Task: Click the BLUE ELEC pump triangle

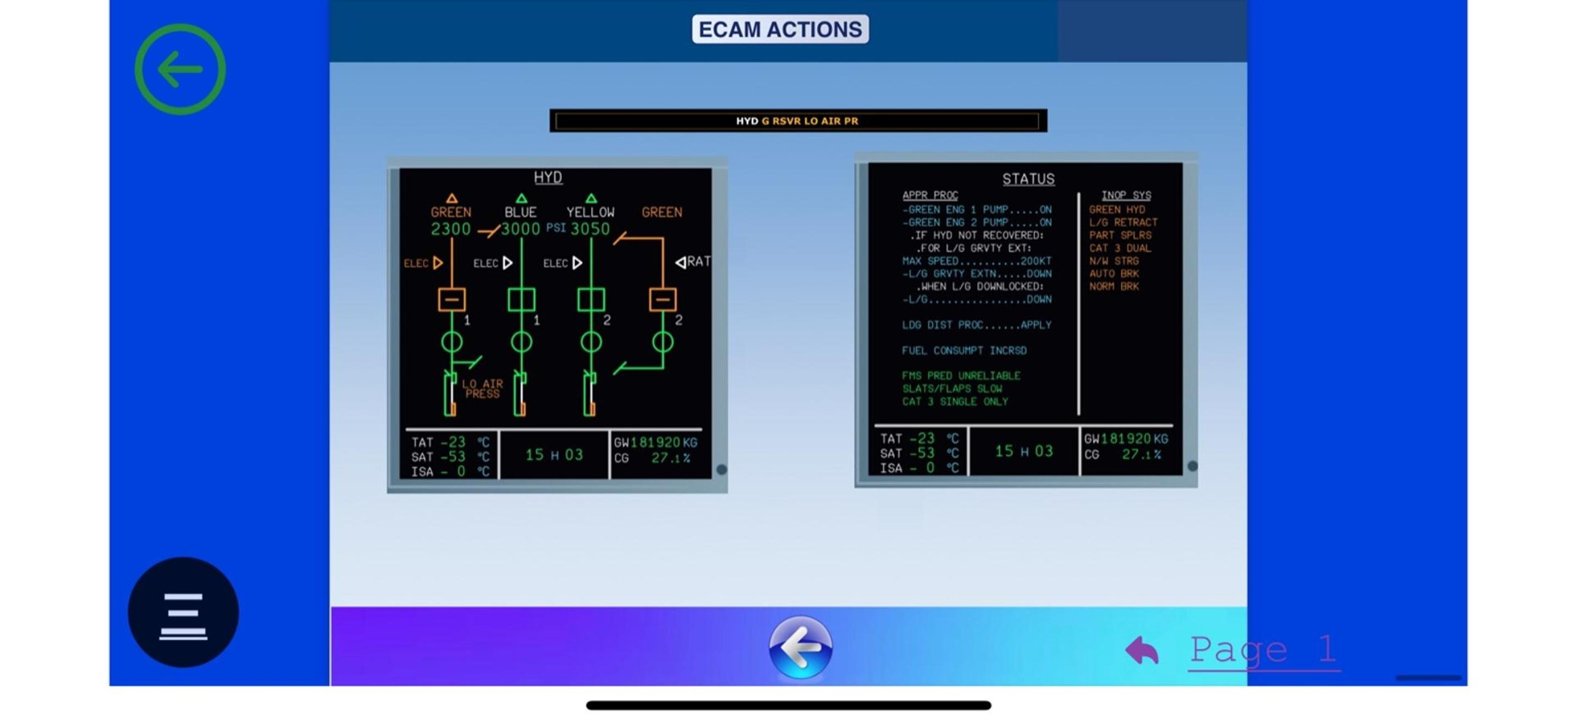Action: click(507, 264)
